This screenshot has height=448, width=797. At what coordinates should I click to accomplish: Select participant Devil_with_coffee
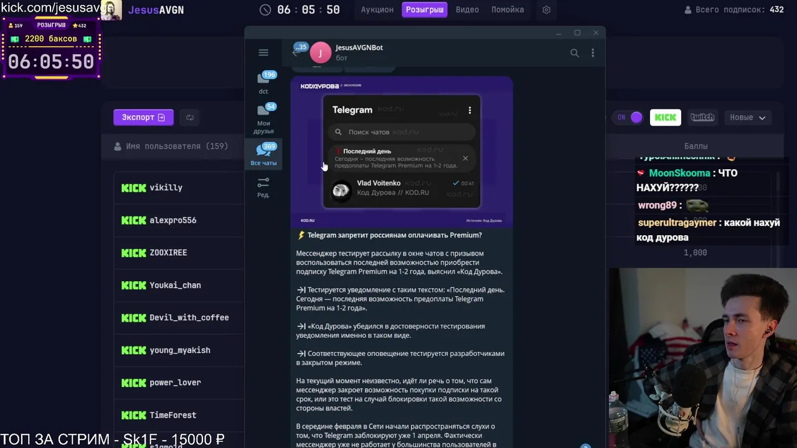(x=189, y=317)
